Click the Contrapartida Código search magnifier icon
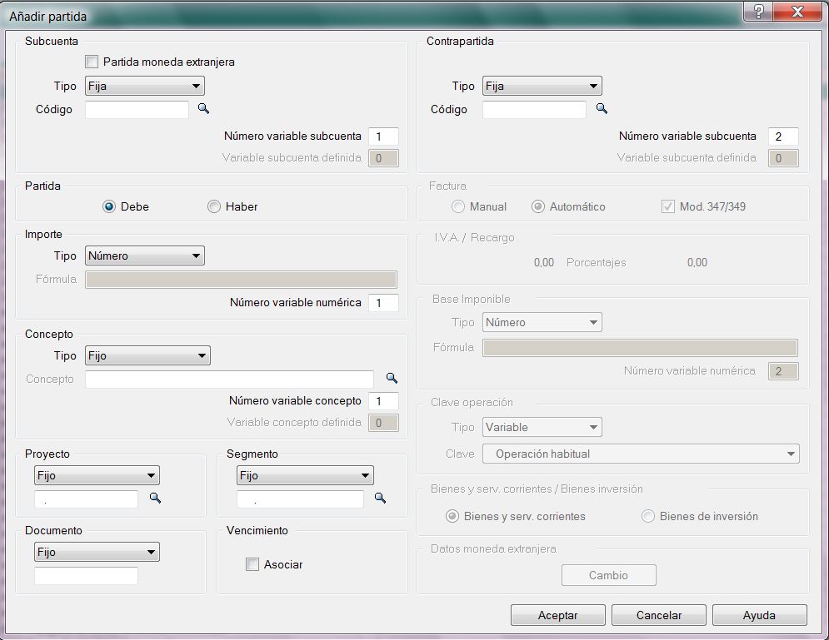The width and height of the screenshot is (829, 640). point(602,109)
